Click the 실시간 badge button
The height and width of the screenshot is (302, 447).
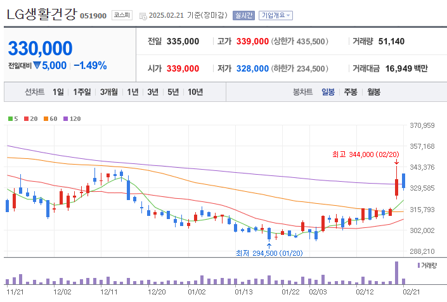tap(243, 15)
